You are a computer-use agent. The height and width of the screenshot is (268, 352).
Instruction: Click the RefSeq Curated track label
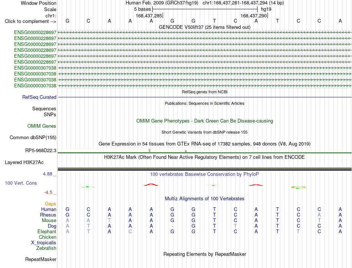click(39, 97)
